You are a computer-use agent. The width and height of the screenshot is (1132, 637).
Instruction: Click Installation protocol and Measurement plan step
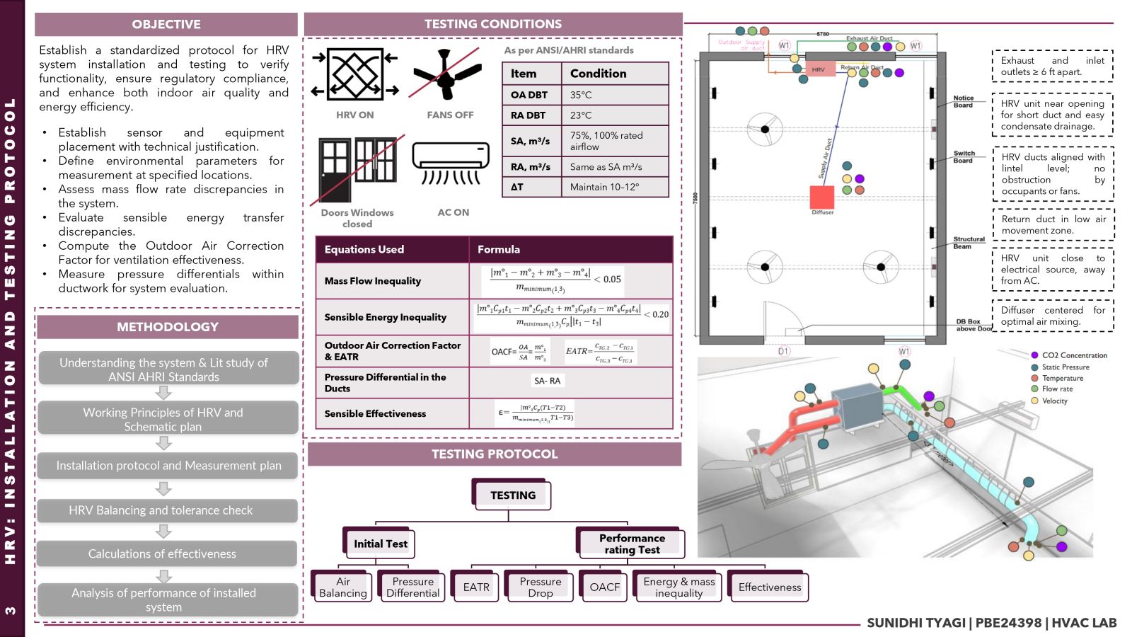coord(168,466)
